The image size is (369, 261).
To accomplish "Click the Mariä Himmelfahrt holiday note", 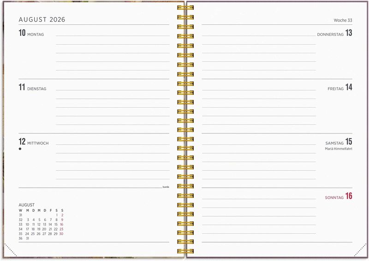I will [339, 149].
